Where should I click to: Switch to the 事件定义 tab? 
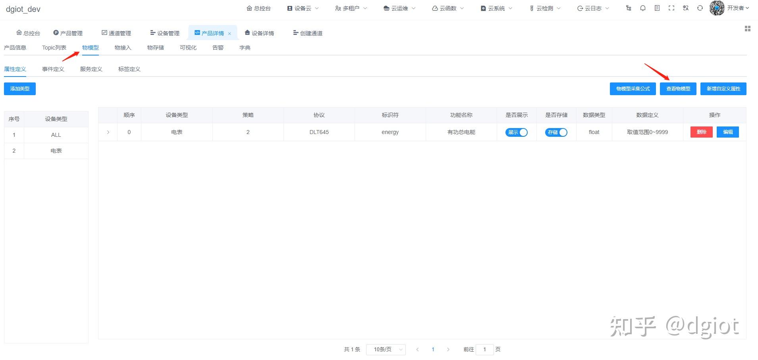click(53, 69)
